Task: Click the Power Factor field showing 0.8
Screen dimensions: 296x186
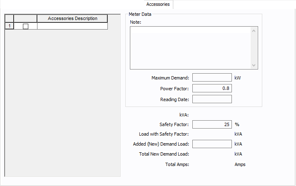Action: click(x=211, y=88)
